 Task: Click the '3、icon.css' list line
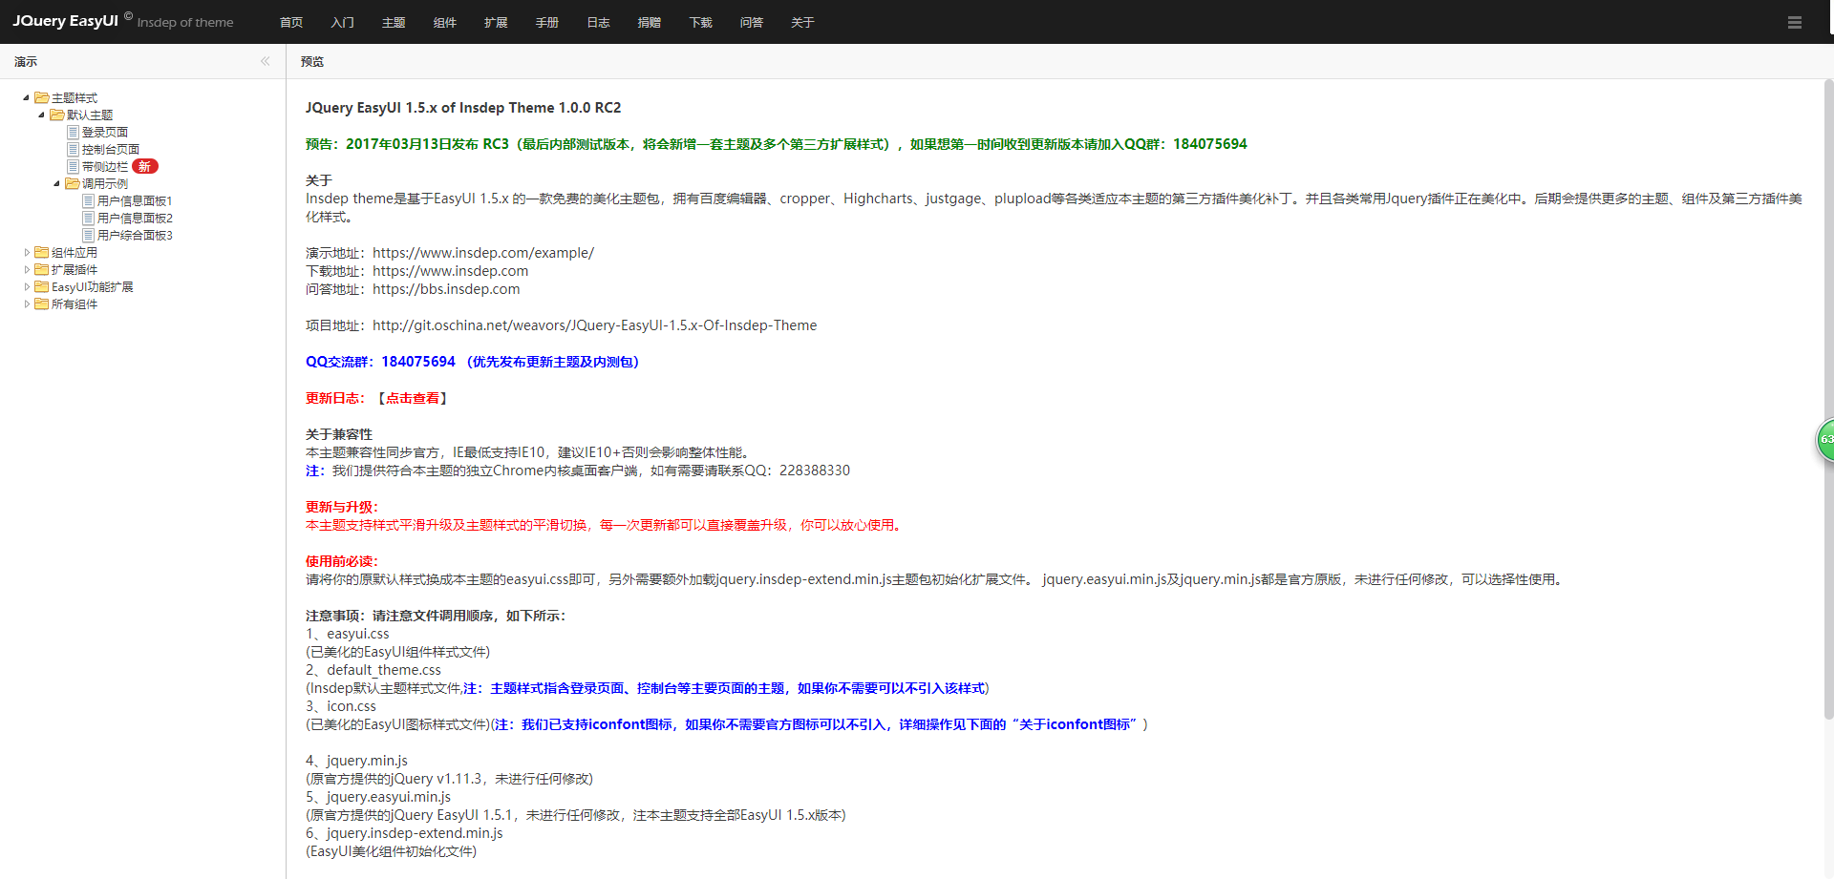[341, 706]
